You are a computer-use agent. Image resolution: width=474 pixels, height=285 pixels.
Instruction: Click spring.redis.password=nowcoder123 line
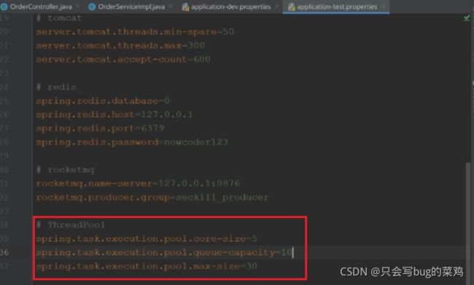[132, 142]
